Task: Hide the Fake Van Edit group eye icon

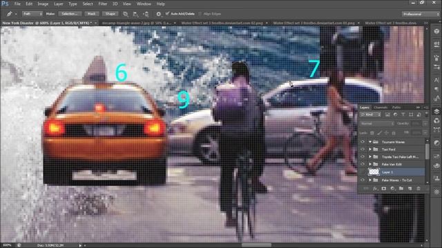Action: pyautogui.click(x=363, y=164)
